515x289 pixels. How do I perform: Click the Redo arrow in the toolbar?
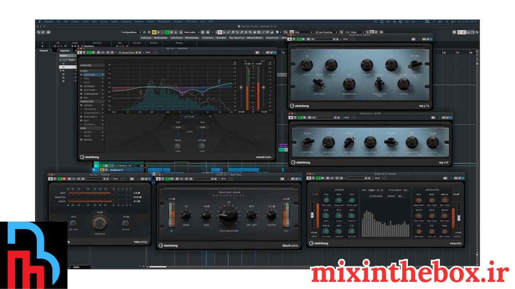click(x=43, y=32)
